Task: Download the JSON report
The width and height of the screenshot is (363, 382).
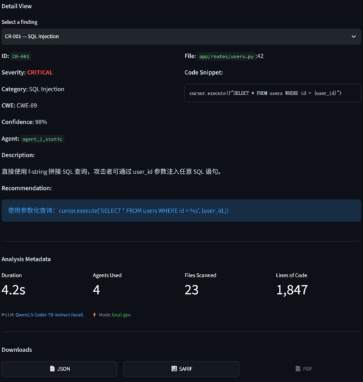Action: point(59,369)
